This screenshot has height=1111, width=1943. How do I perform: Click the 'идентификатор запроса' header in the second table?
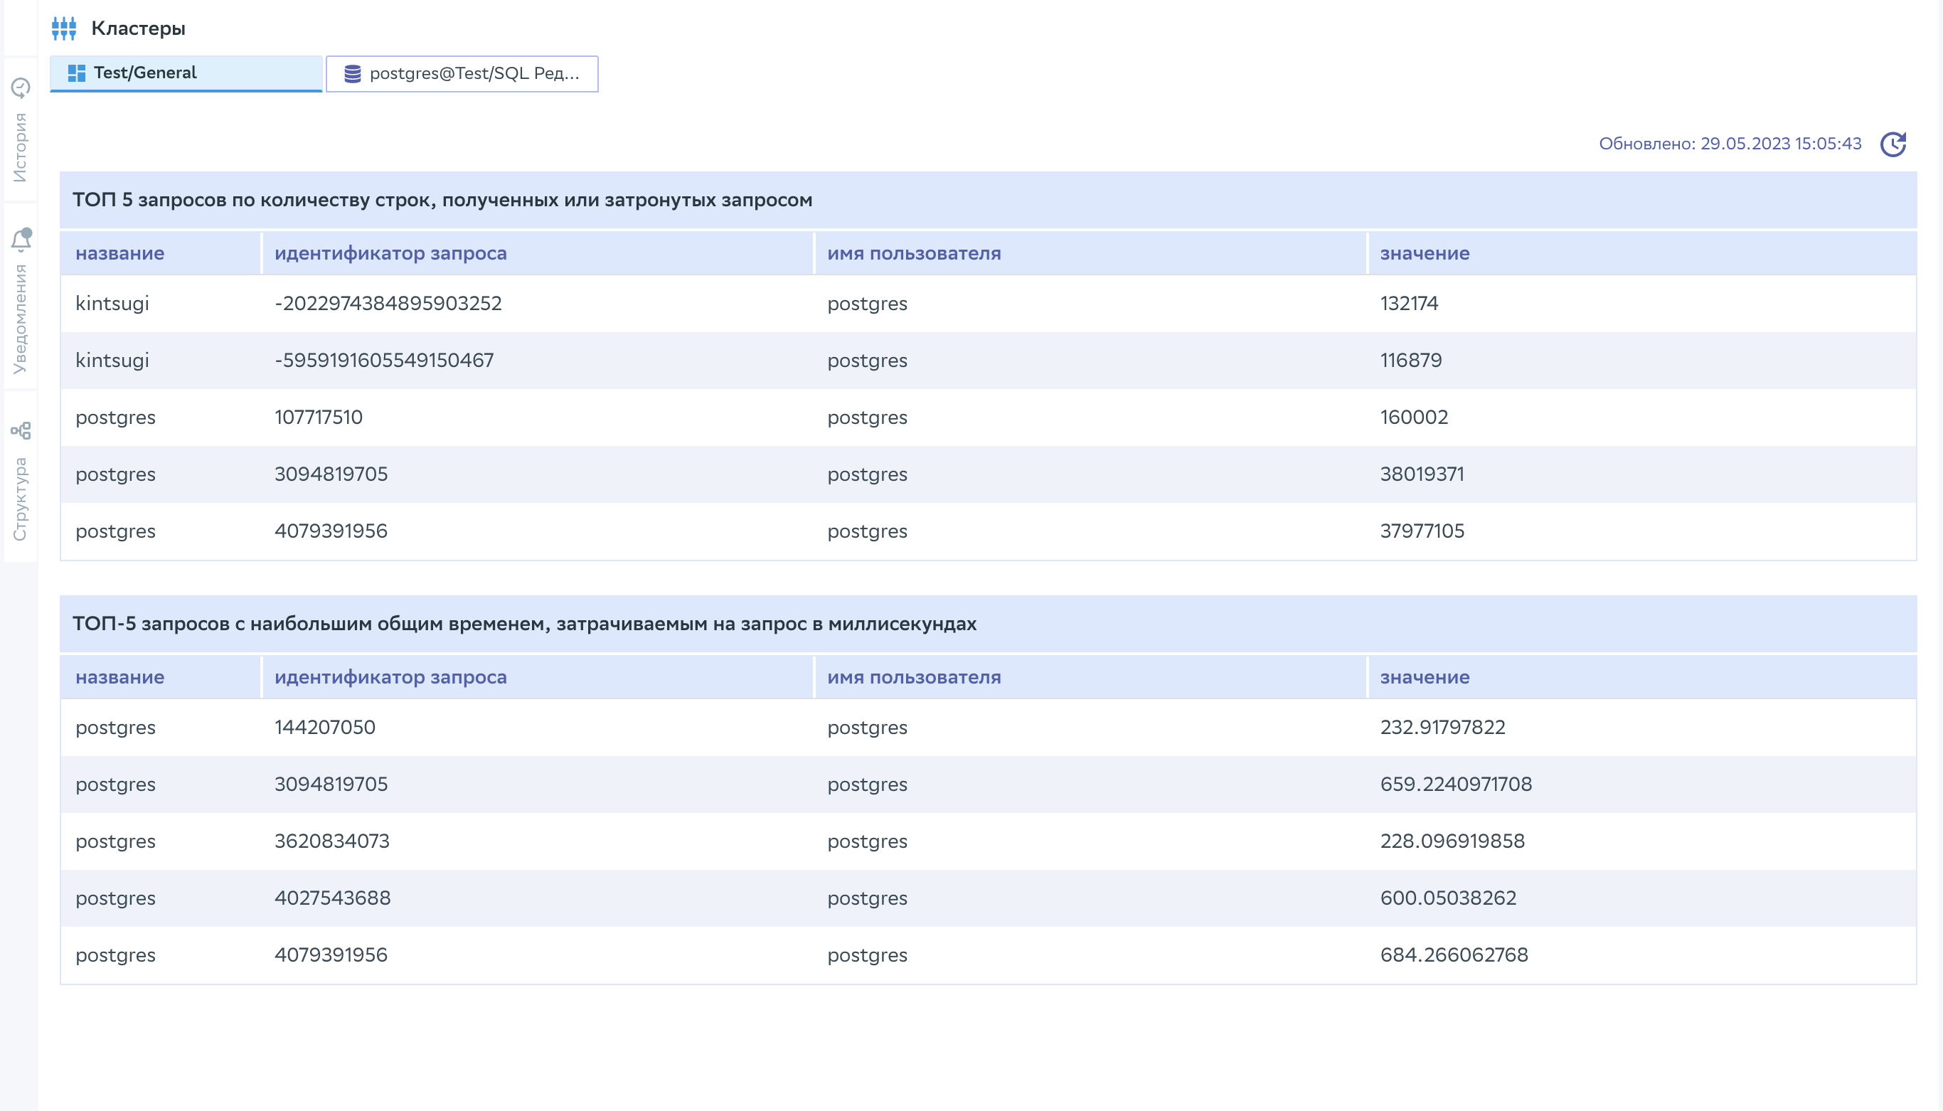click(390, 677)
